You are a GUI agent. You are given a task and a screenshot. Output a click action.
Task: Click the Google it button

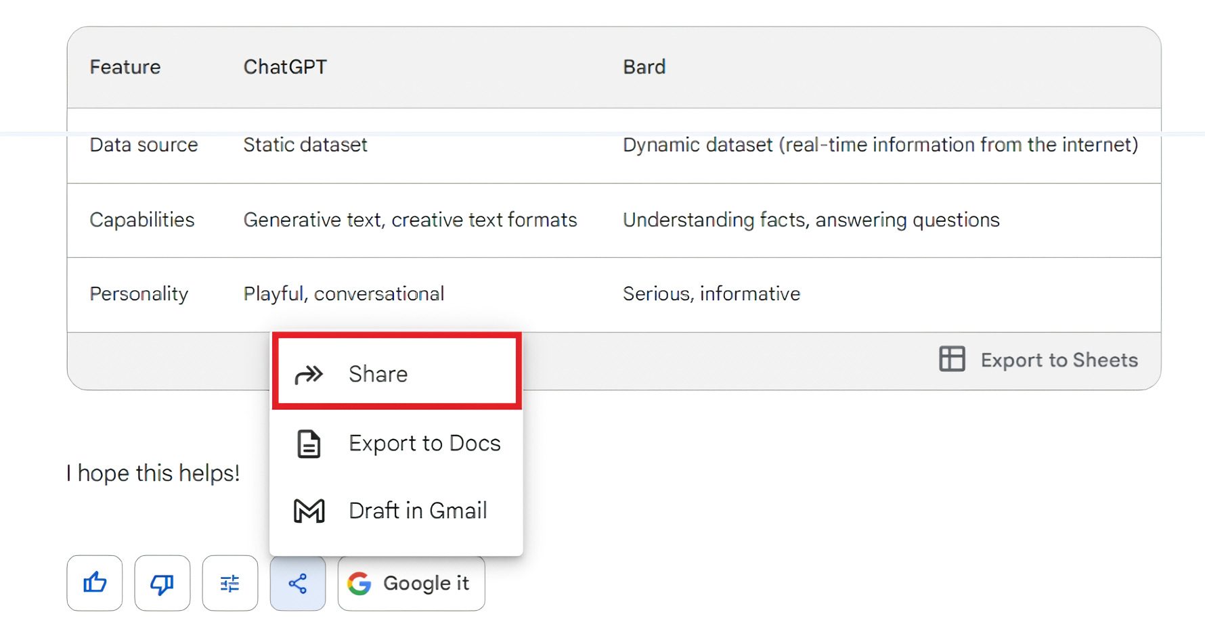click(412, 583)
